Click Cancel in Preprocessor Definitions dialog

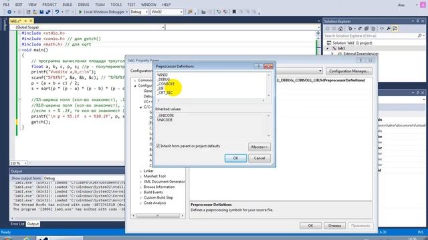pos(259,158)
